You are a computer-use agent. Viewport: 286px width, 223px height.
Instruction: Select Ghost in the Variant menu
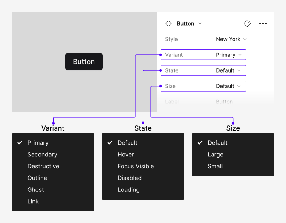[35, 189]
